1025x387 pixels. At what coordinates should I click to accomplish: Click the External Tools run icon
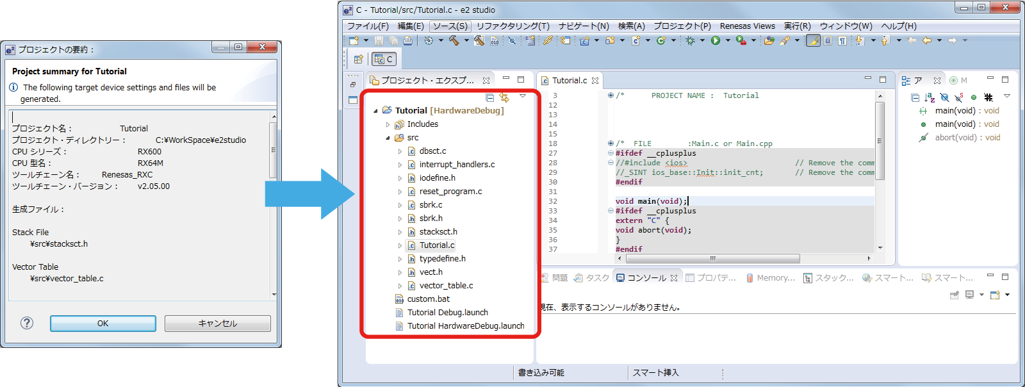coord(741,40)
